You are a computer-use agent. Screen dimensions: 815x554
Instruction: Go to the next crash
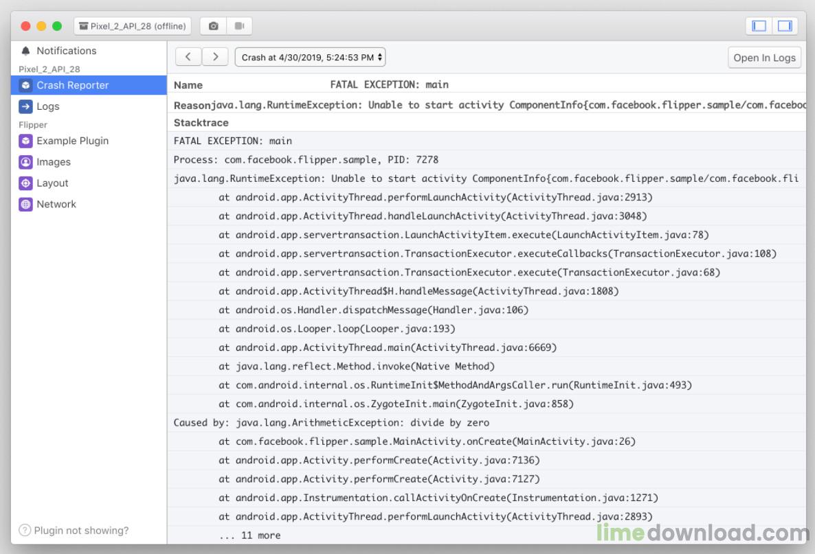pyautogui.click(x=215, y=57)
